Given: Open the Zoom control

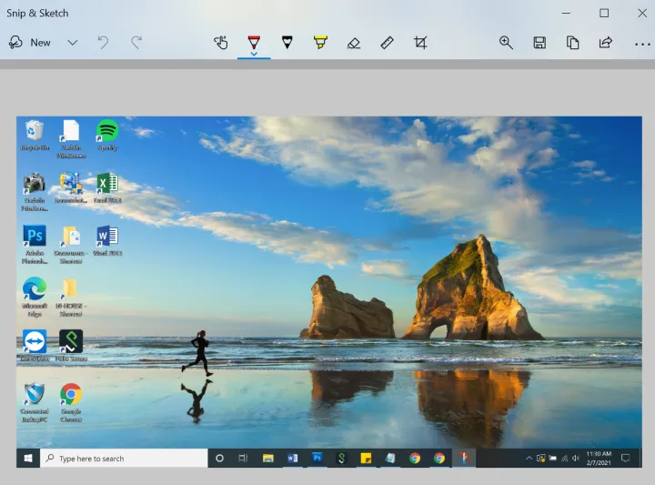Looking at the screenshot, I should point(506,43).
